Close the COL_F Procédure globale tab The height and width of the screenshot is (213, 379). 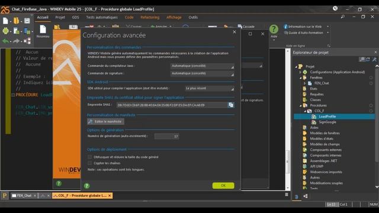(110, 196)
